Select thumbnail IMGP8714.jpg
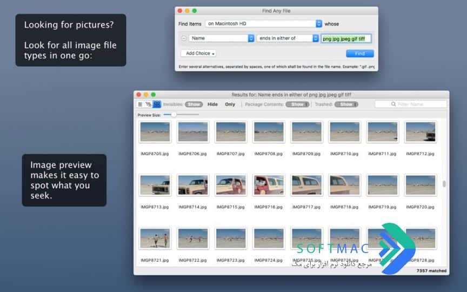This screenshot has height=292, width=467. (x=193, y=185)
